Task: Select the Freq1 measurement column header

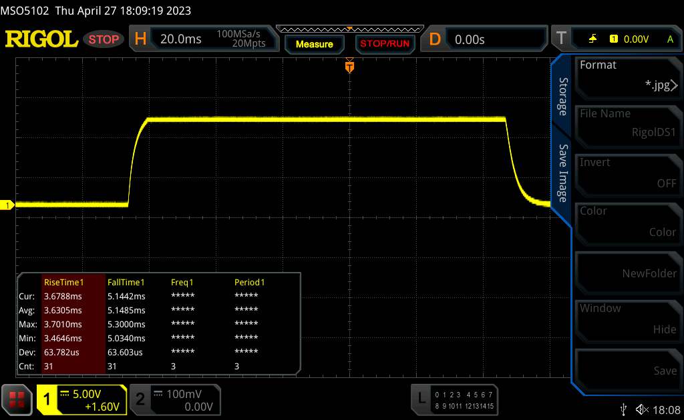Action: coord(182,282)
